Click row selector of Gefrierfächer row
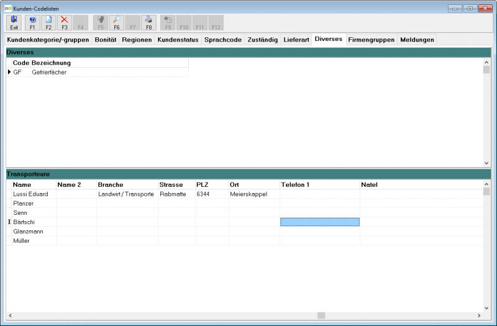 9,72
